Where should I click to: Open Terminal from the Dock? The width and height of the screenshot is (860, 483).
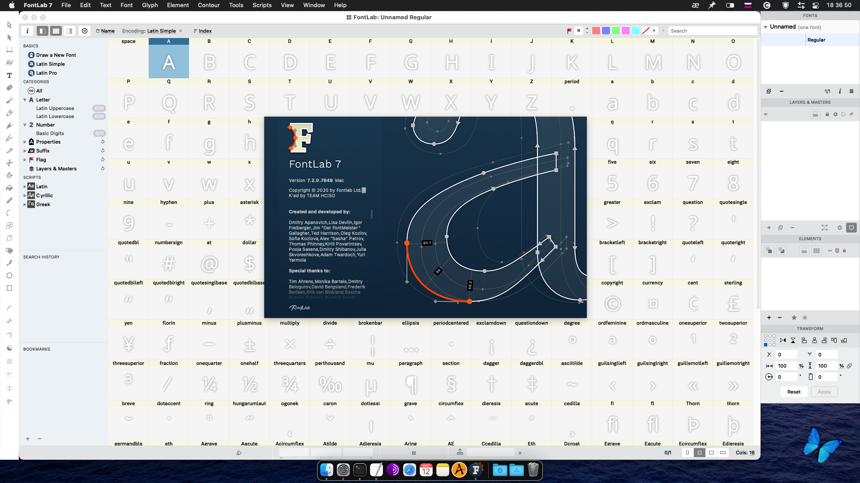pos(360,470)
